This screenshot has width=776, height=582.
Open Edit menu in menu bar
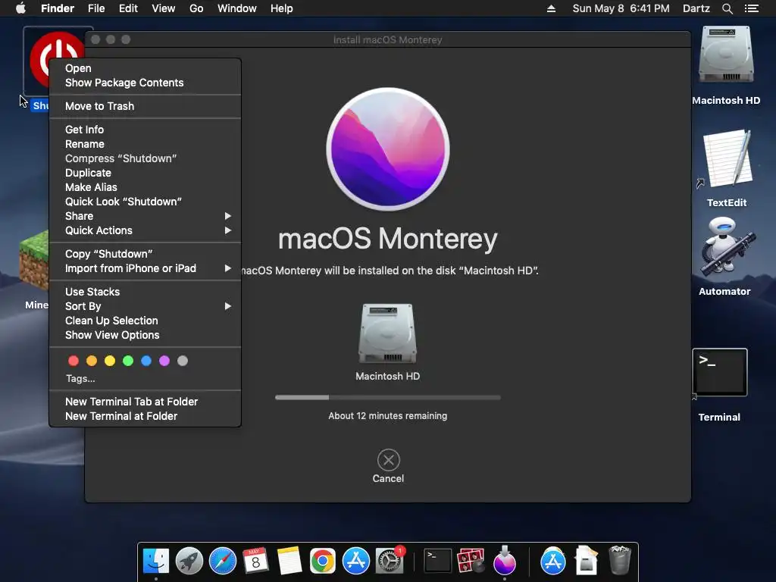(128, 8)
